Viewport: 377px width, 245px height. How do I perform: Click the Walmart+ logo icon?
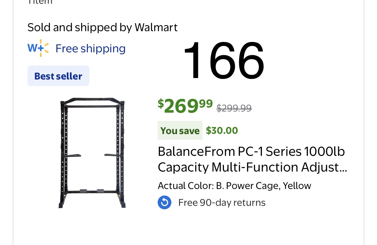[x=38, y=48]
